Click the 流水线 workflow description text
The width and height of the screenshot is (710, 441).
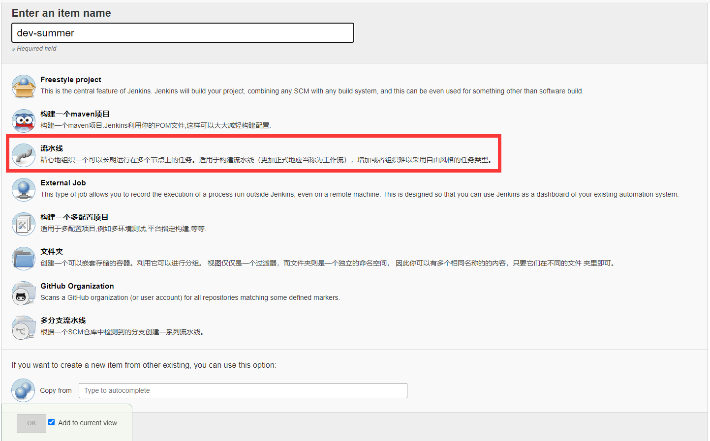(x=267, y=160)
